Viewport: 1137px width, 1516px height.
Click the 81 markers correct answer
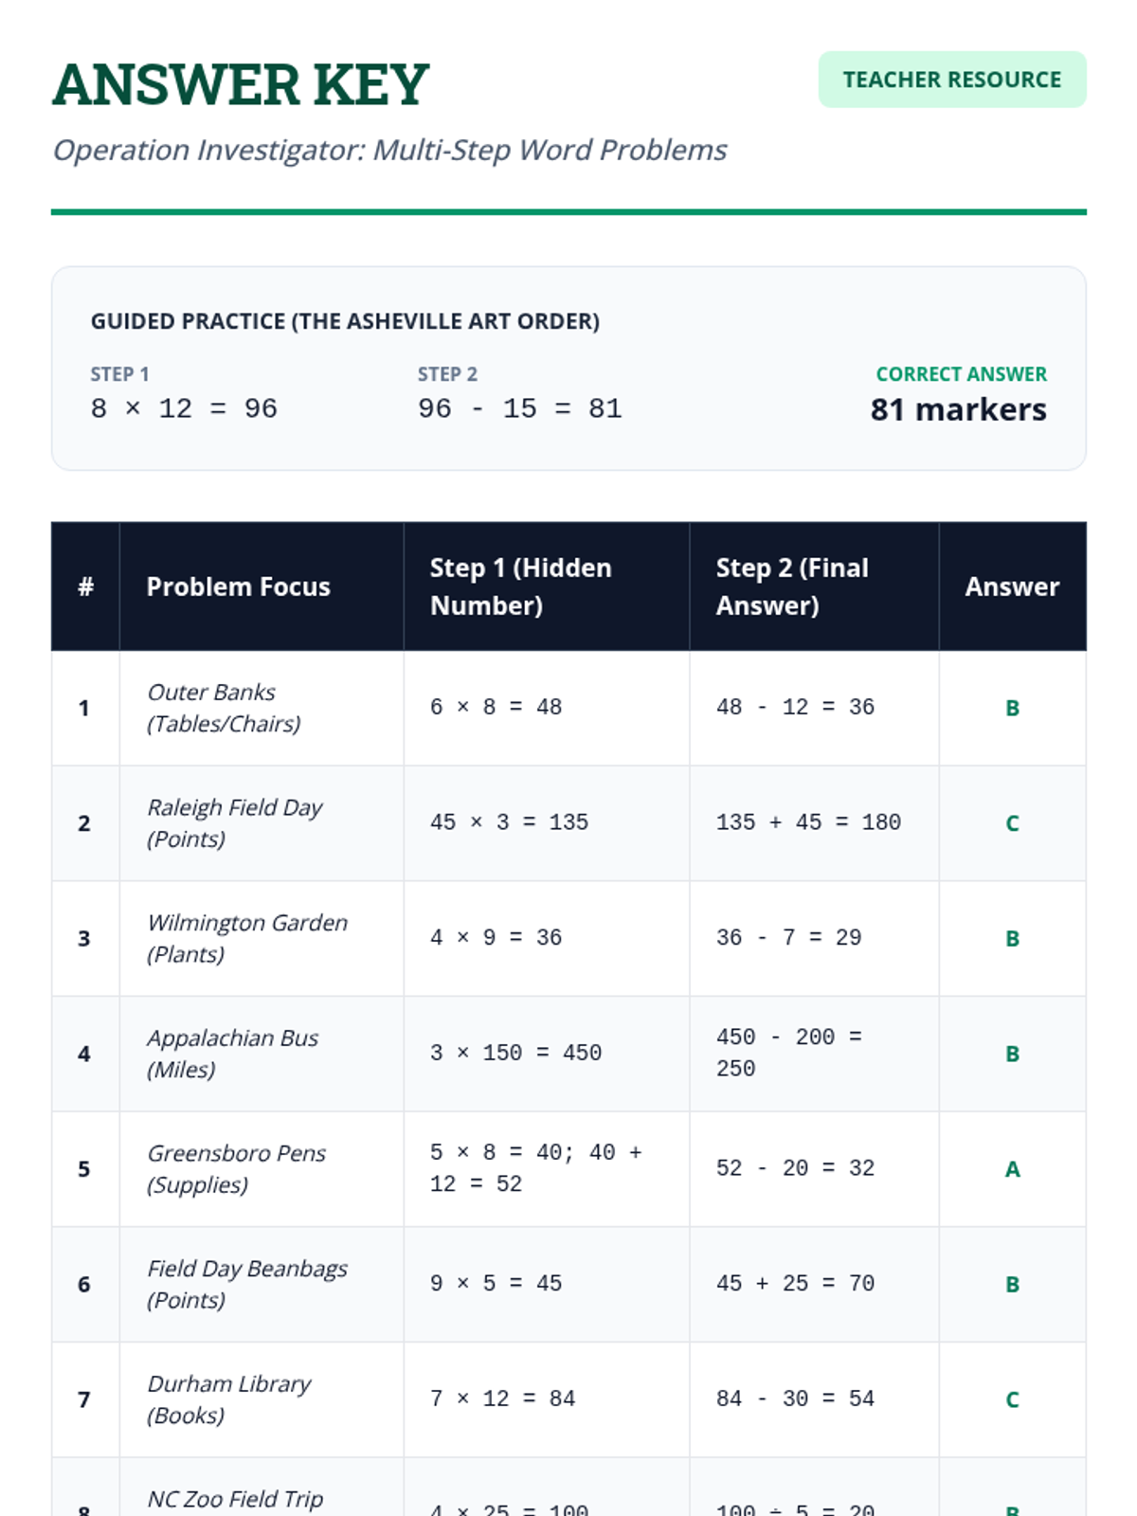point(958,409)
